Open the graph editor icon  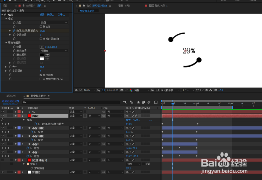pyautogui.click(x=156, y=102)
